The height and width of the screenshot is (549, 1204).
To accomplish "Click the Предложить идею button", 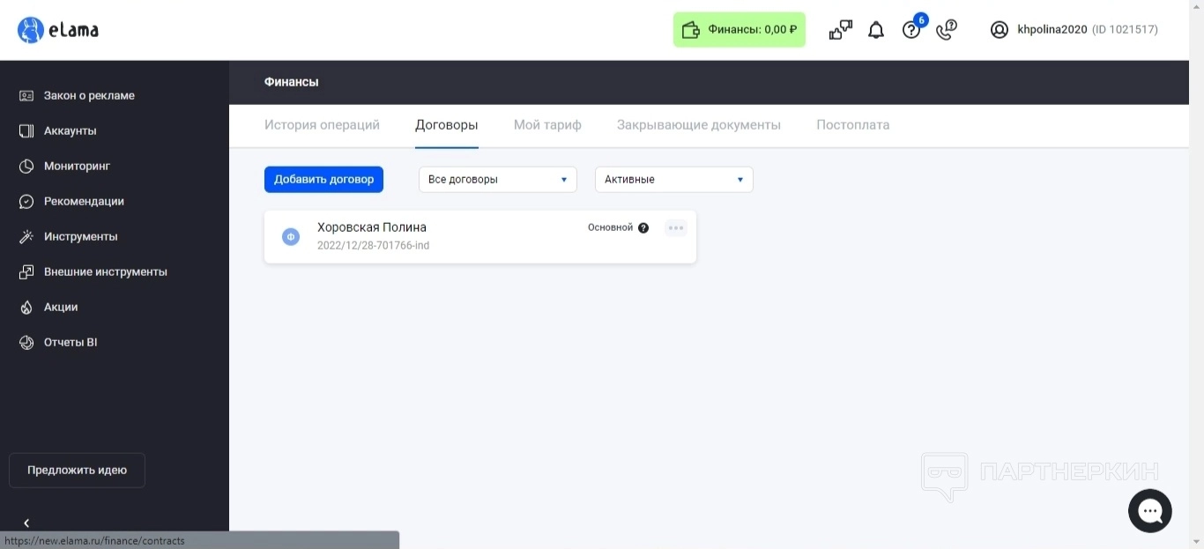I will coord(77,470).
